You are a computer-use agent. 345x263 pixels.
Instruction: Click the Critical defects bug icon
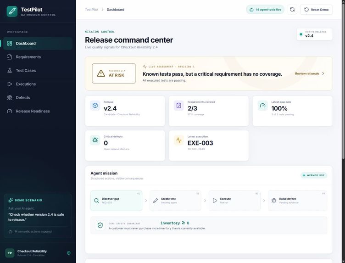coord(95,140)
